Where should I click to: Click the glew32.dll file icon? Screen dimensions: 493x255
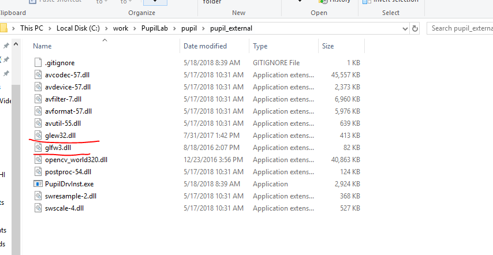(38, 136)
